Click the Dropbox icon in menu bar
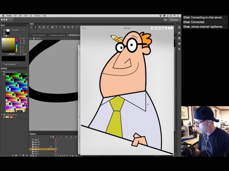This screenshot has height=171, width=229. 161,16
